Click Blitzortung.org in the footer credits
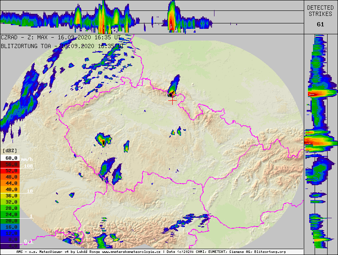 point(270,252)
